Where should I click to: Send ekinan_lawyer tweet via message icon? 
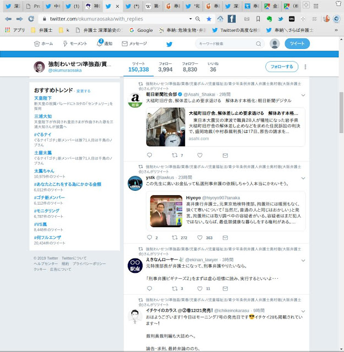coord(225,288)
